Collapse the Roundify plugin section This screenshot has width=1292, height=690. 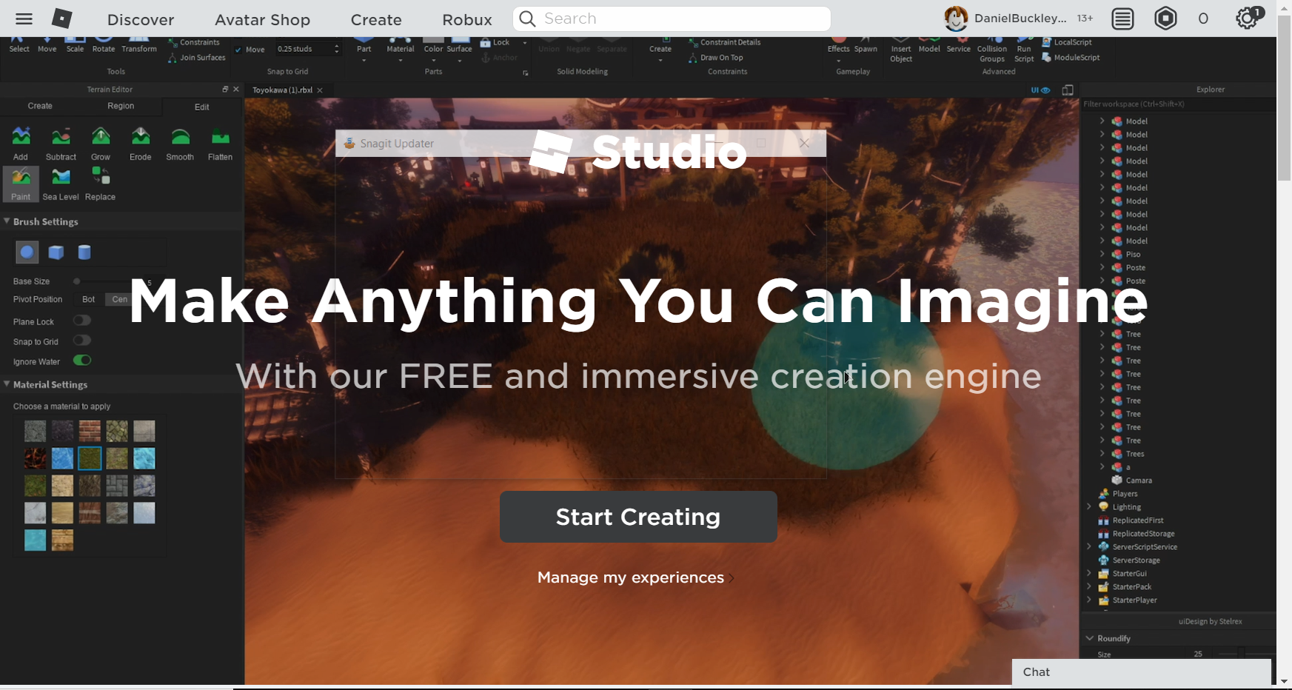(1090, 638)
